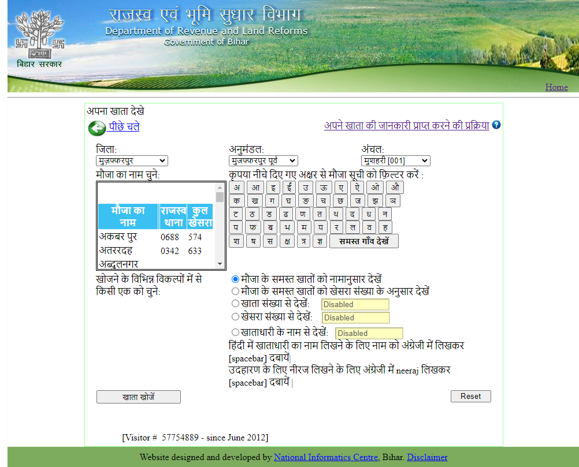Click the Home link

click(x=556, y=87)
